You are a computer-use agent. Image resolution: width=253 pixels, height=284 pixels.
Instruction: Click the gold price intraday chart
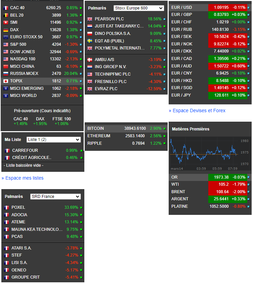tap(210, 154)
